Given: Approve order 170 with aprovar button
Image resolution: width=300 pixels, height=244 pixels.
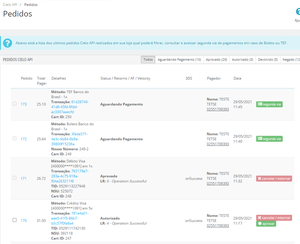Looking at the screenshot, I should coord(266,224).
